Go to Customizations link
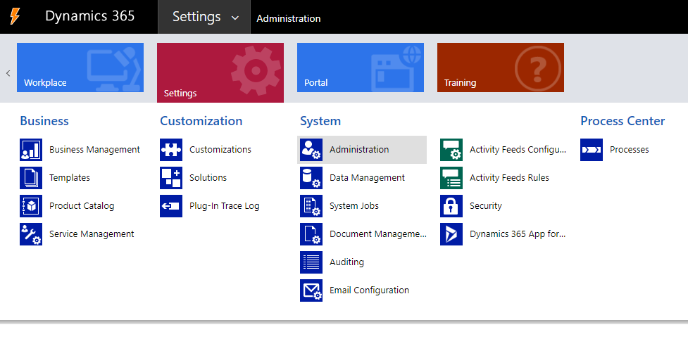This screenshot has width=688, height=339. pyautogui.click(x=220, y=149)
